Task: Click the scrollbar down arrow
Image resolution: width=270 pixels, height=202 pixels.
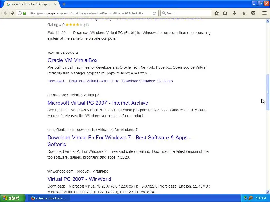Action: tap(268, 192)
